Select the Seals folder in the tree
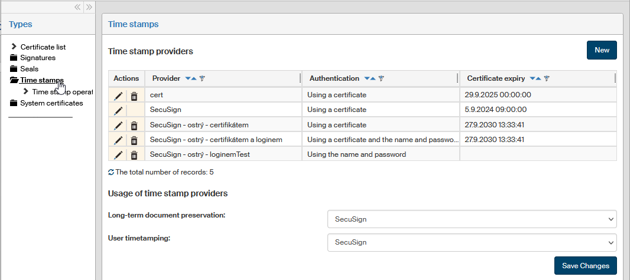Image resolution: width=630 pixels, height=280 pixels. (x=29, y=69)
